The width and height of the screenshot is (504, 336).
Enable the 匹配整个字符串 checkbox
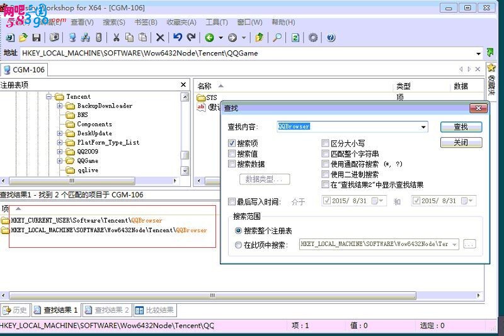[x=325, y=154]
